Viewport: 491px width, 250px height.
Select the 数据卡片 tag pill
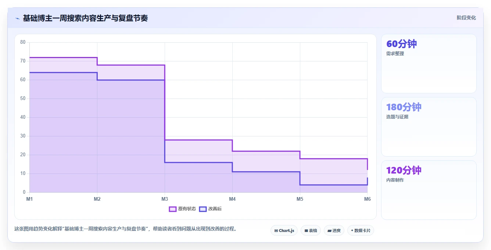pyautogui.click(x=361, y=231)
